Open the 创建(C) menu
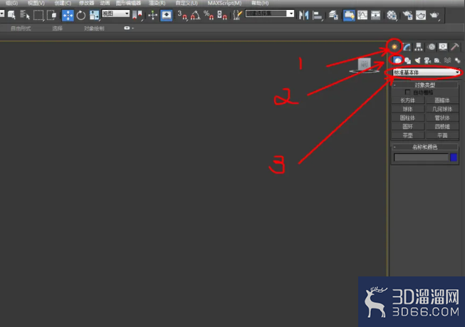The width and height of the screenshot is (465, 327). pyautogui.click(x=63, y=4)
